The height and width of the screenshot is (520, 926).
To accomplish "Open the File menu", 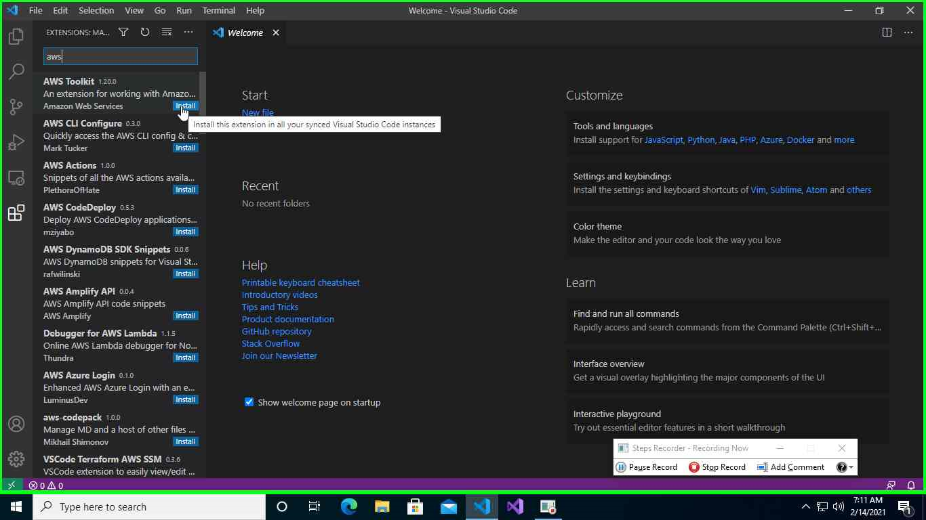I will click(x=36, y=11).
